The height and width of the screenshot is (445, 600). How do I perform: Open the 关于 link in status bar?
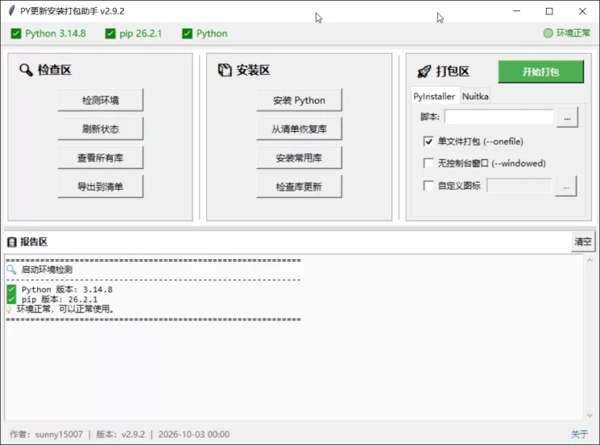click(579, 435)
